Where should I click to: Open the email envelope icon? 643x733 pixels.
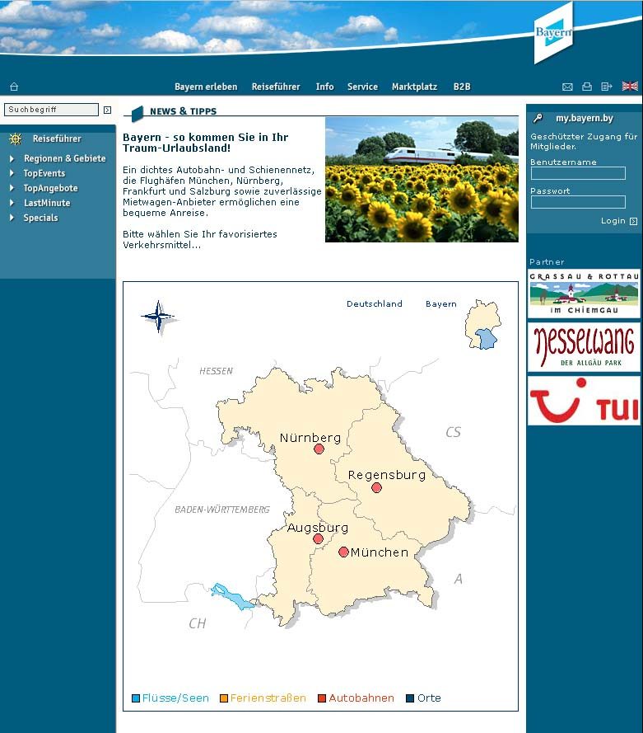[x=567, y=87]
